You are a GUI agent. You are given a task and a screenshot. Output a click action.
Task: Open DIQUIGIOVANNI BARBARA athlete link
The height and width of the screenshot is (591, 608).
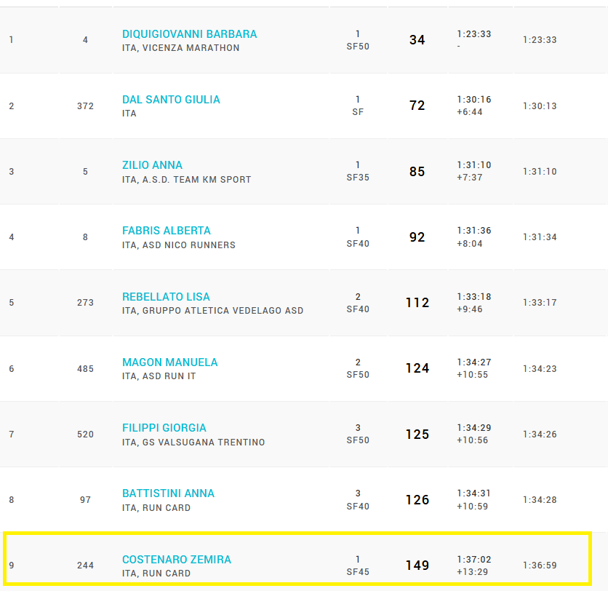[189, 34]
